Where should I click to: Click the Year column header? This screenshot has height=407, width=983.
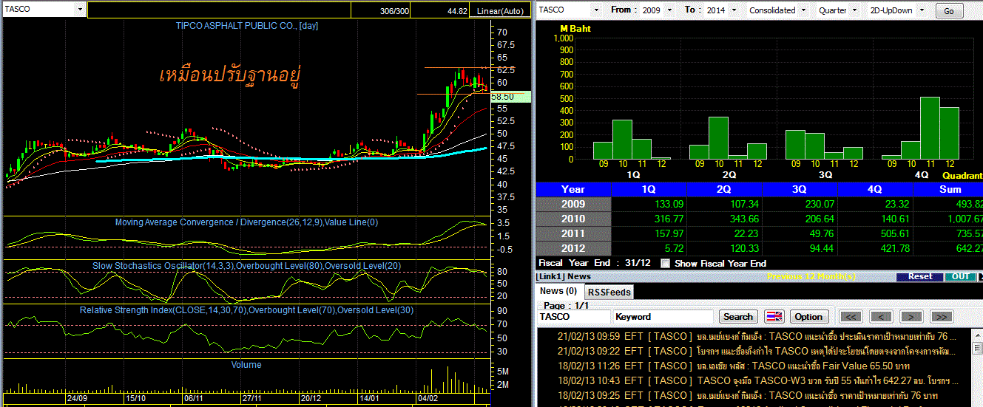coord(573,189)
